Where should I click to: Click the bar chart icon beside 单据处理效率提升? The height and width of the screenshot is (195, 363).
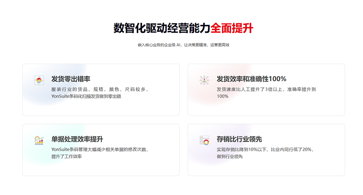coord(39,140)
